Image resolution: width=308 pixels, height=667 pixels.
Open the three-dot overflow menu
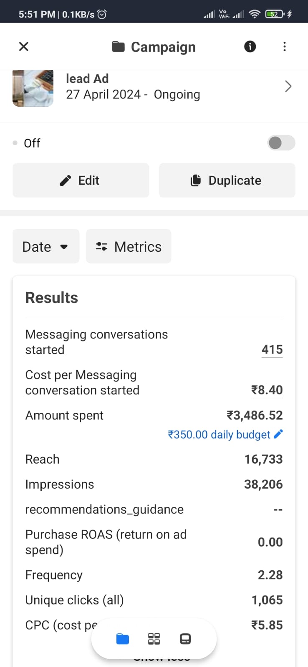(285, 46)
